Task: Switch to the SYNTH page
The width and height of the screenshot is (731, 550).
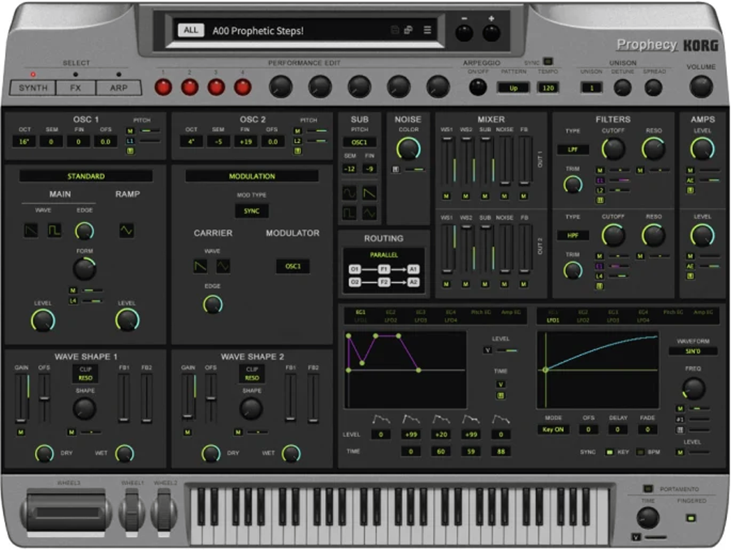Action: [x=32, y=88]
